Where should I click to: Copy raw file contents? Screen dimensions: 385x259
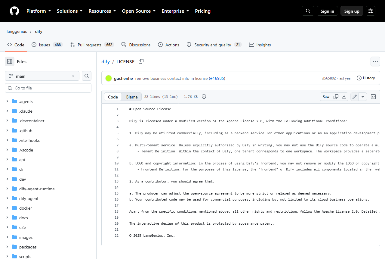(336, 97)
